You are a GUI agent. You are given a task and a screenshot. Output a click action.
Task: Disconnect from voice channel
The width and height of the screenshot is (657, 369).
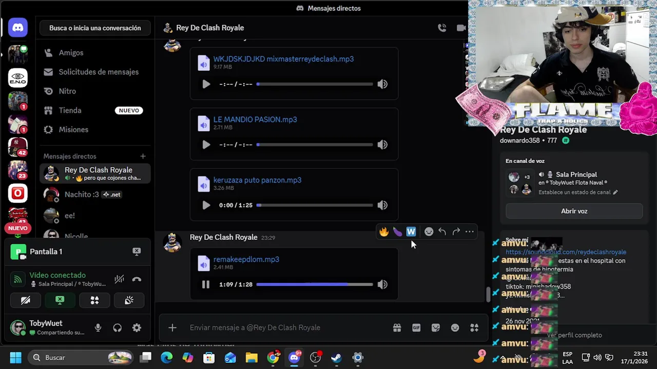(x=137, y=279)
